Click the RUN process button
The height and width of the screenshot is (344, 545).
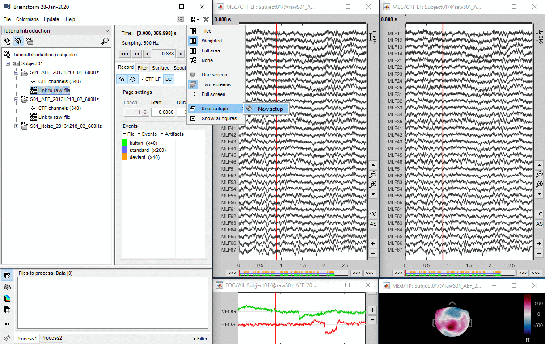(7, 324)
